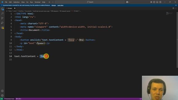The height and width of the screenshot is (100, 178).
Task: Click the remote window indicator in status bar
Action: coord(2,99)
